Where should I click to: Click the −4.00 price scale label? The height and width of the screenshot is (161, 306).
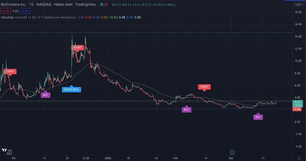[298, 146]
